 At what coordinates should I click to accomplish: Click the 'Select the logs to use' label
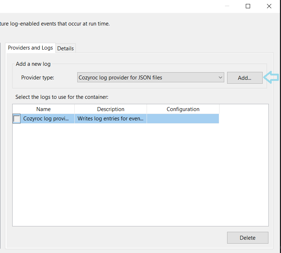(61, 97)
